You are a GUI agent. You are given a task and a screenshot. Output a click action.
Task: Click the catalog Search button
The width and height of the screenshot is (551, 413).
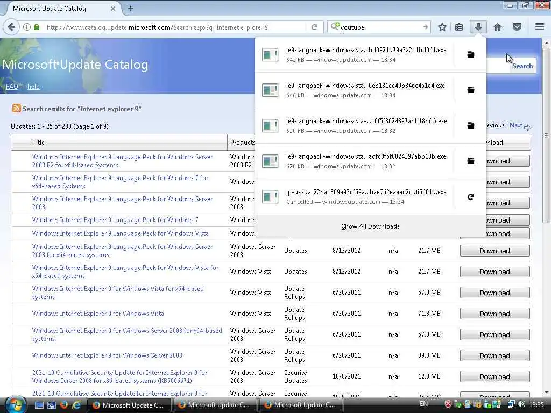coord(522,66)
